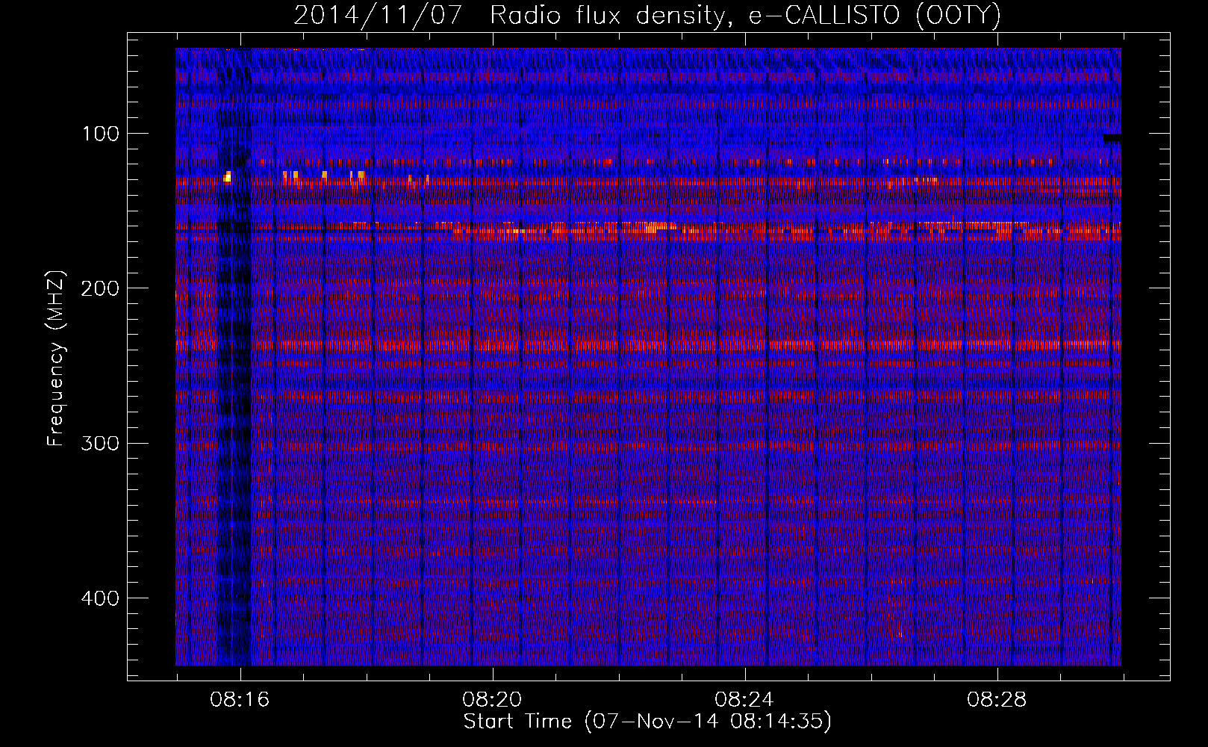Click the 300 frequency tick label

(100, 444)
